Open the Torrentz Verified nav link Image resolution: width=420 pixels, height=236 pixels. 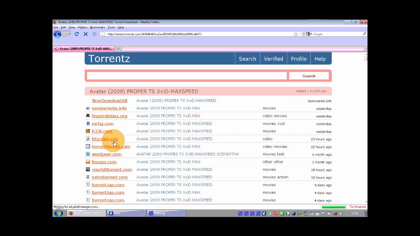(x=273, y=59)
